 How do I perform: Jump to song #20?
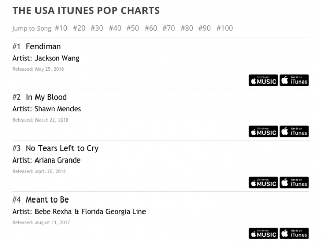pos(79,28)
